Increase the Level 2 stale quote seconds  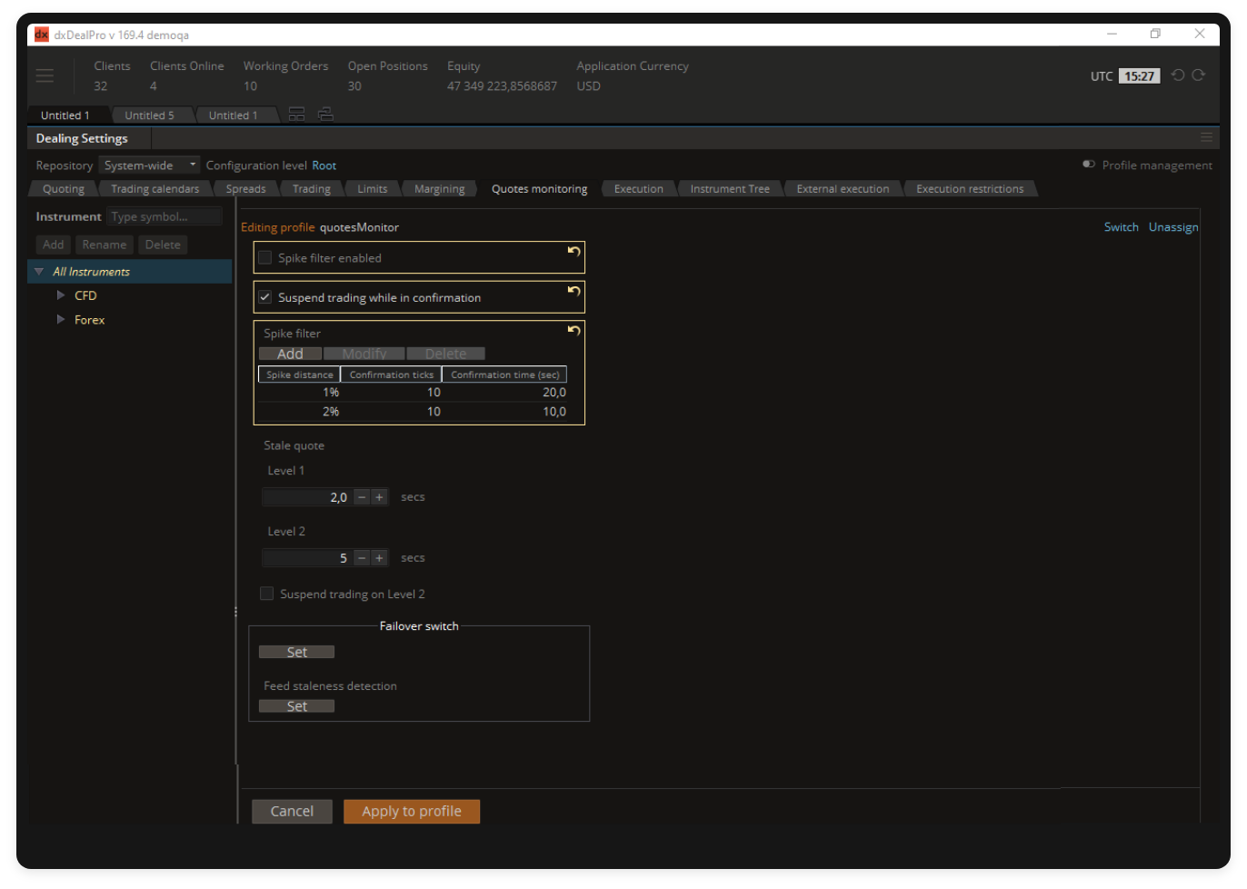[x=380, y=558]
